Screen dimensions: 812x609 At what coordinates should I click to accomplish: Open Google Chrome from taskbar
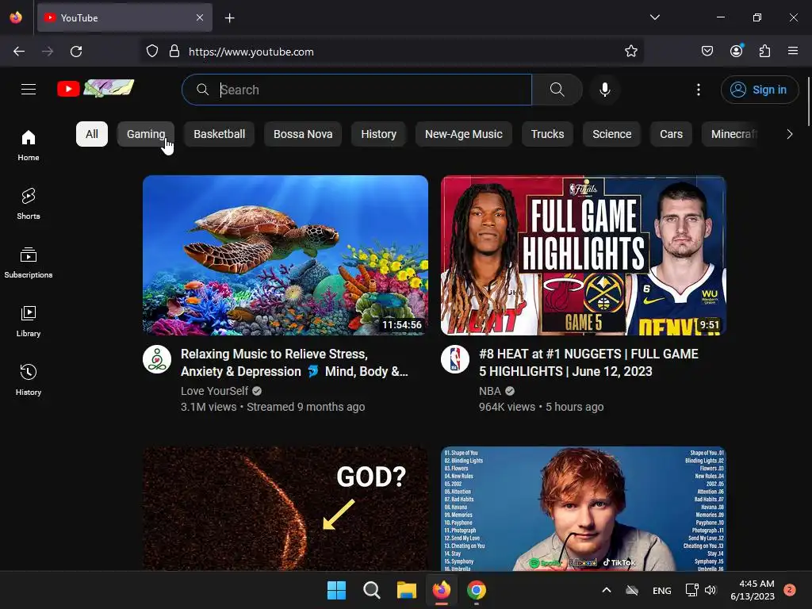[x=477, y=590]
